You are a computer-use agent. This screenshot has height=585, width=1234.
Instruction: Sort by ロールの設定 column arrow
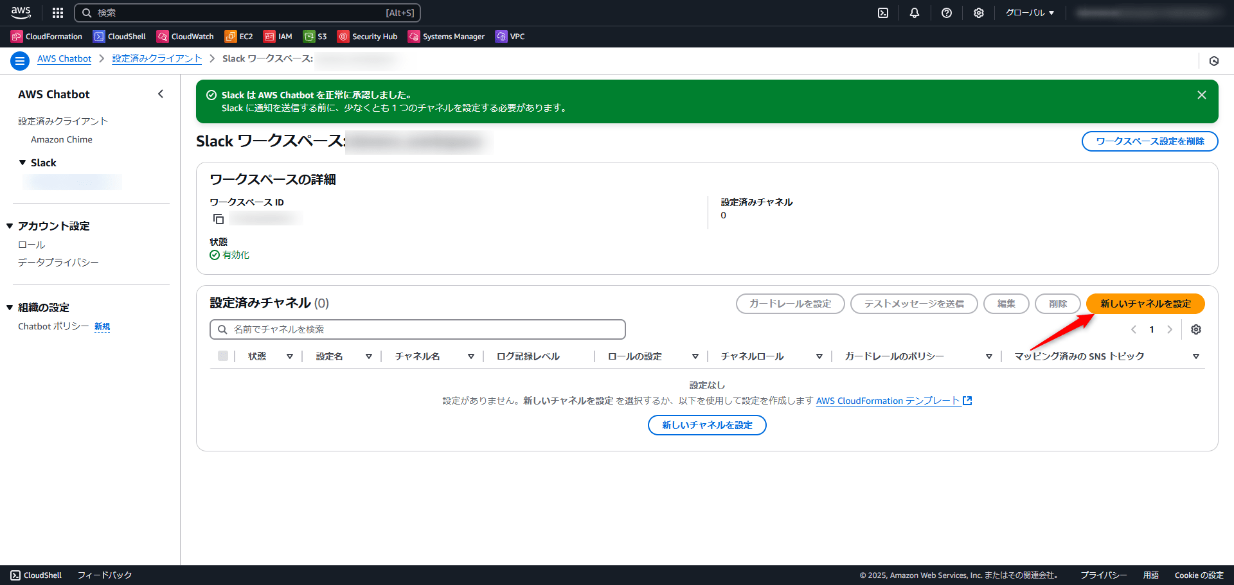click(x=695, y=356)
